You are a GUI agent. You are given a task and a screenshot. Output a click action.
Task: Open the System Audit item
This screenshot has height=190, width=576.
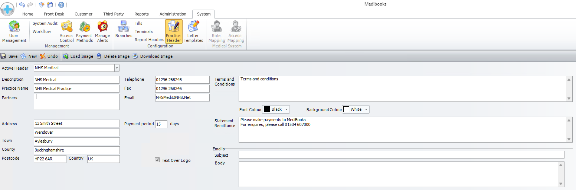(x=45, y=23)
